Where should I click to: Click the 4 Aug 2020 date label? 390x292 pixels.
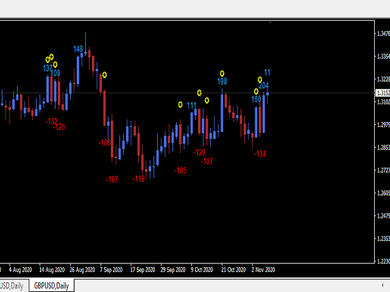[20, 269]
